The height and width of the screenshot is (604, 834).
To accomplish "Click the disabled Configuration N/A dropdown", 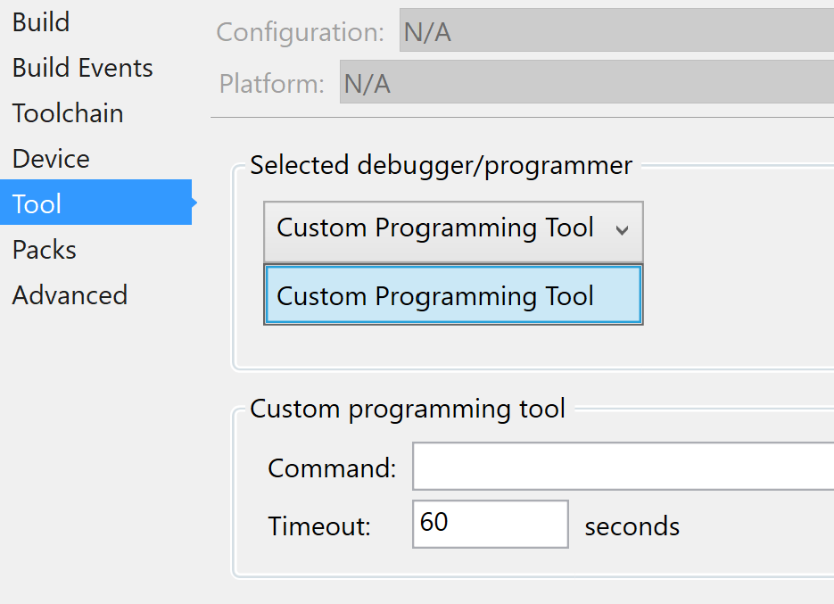I will tap(616, 30).
